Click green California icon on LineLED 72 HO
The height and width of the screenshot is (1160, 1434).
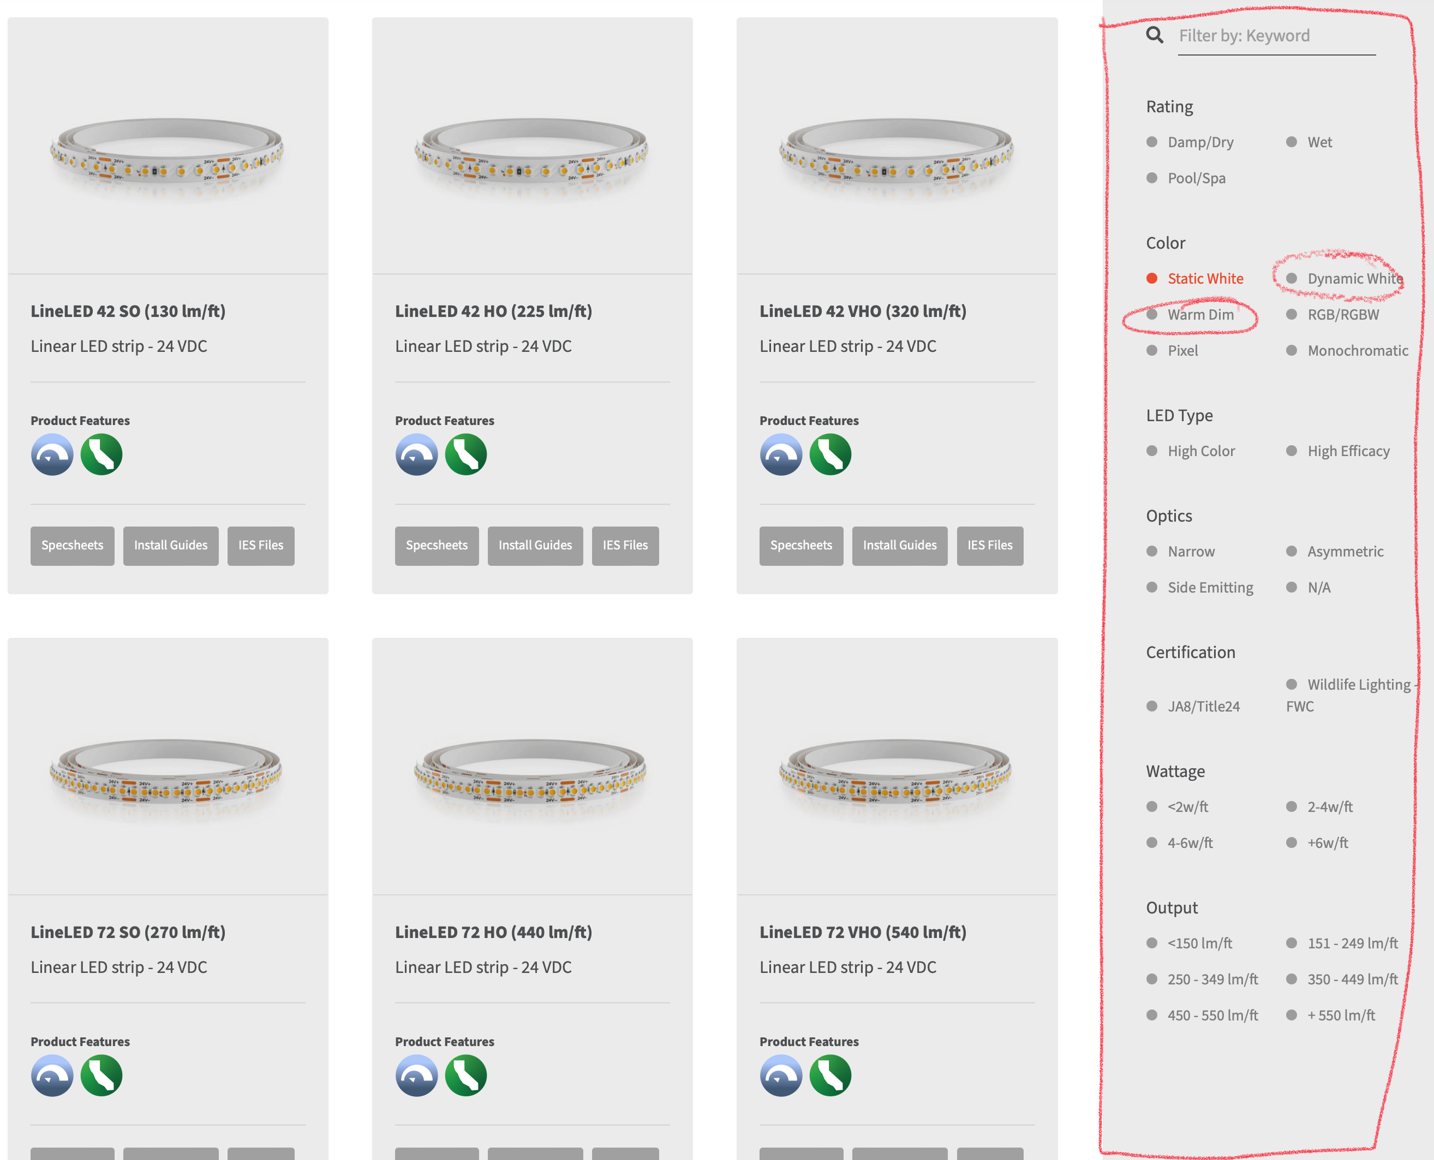(466, 1075)
